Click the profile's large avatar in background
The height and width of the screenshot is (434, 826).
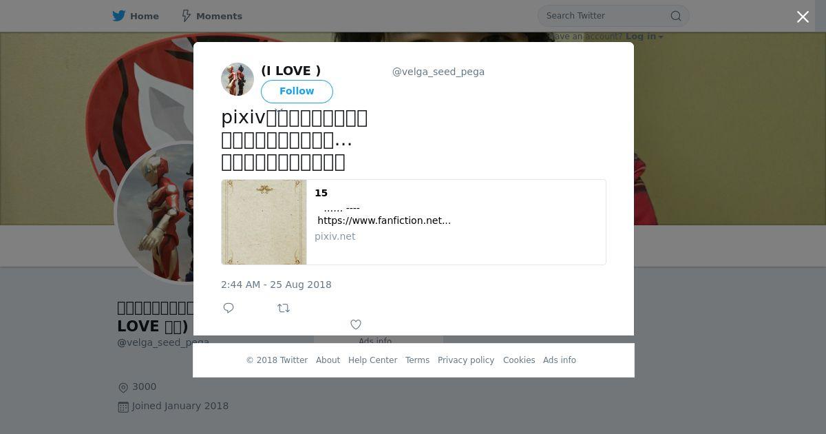[156, 212]
